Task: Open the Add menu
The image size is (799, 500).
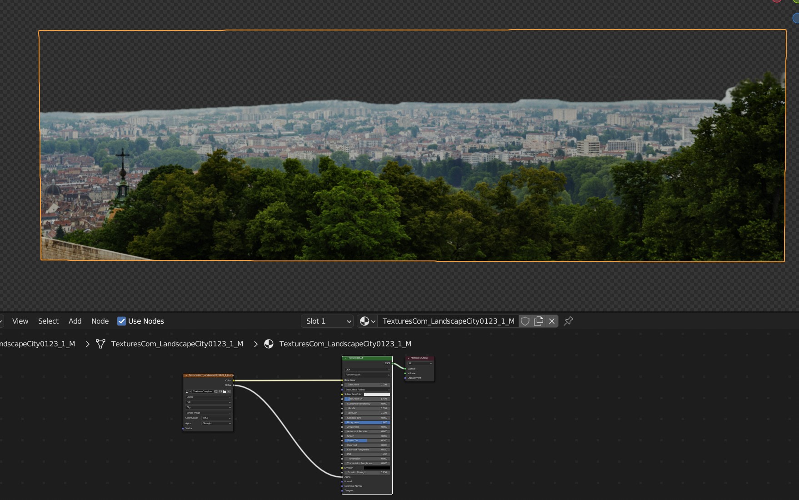Action: tap(75, 321)
